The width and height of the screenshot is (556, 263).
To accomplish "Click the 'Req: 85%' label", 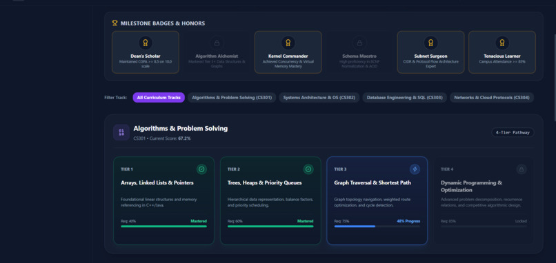I will (448, 221).
